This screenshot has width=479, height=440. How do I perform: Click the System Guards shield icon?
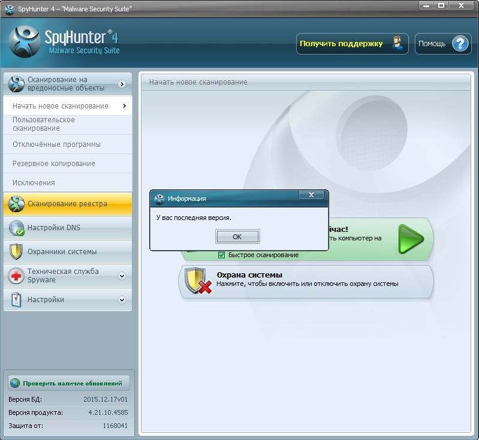[16, 252]
